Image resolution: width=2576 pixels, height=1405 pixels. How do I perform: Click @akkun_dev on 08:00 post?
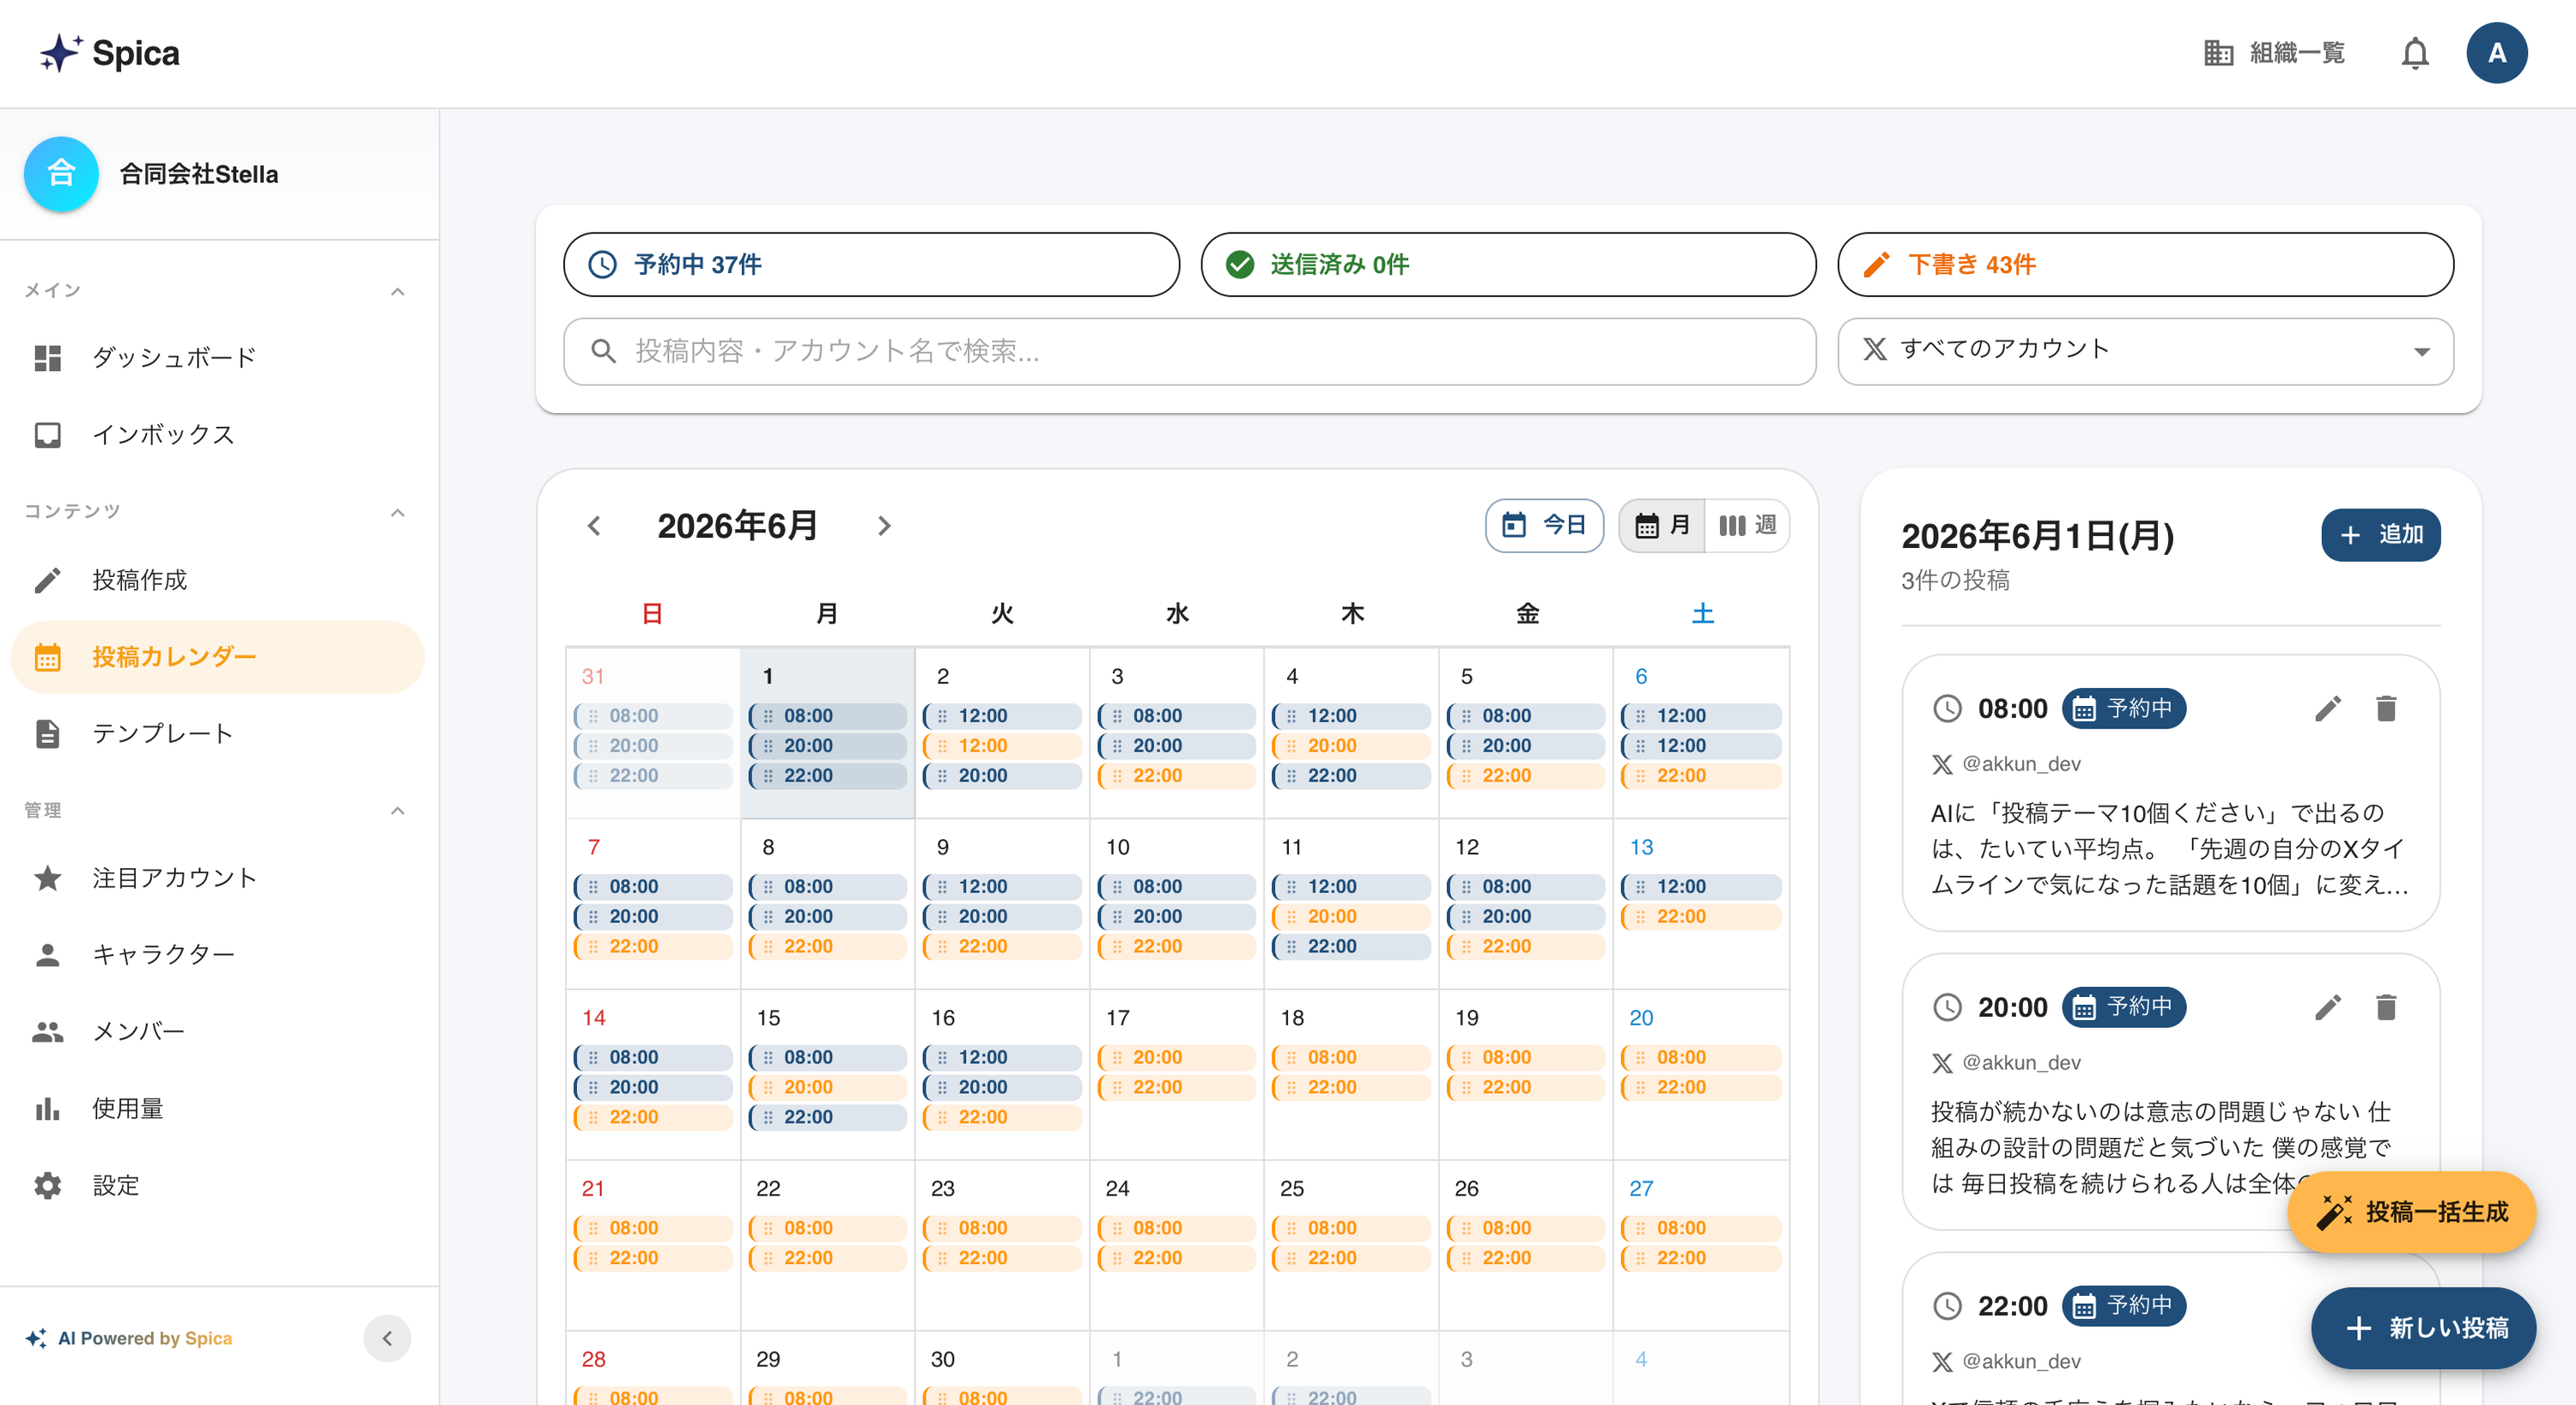(x=2021, y=764)
